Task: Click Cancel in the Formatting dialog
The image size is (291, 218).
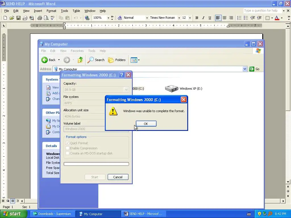Action: (x=118, y=177)
